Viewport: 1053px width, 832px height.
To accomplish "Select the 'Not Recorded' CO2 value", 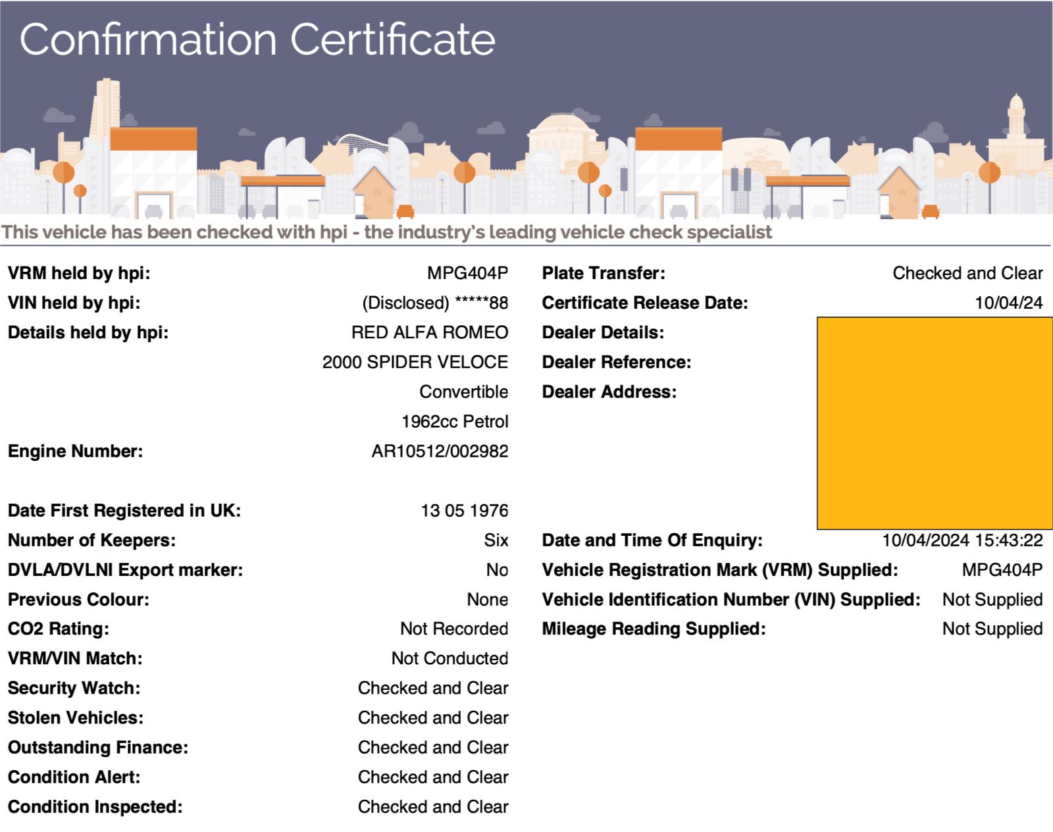I will tap(454, 629).
